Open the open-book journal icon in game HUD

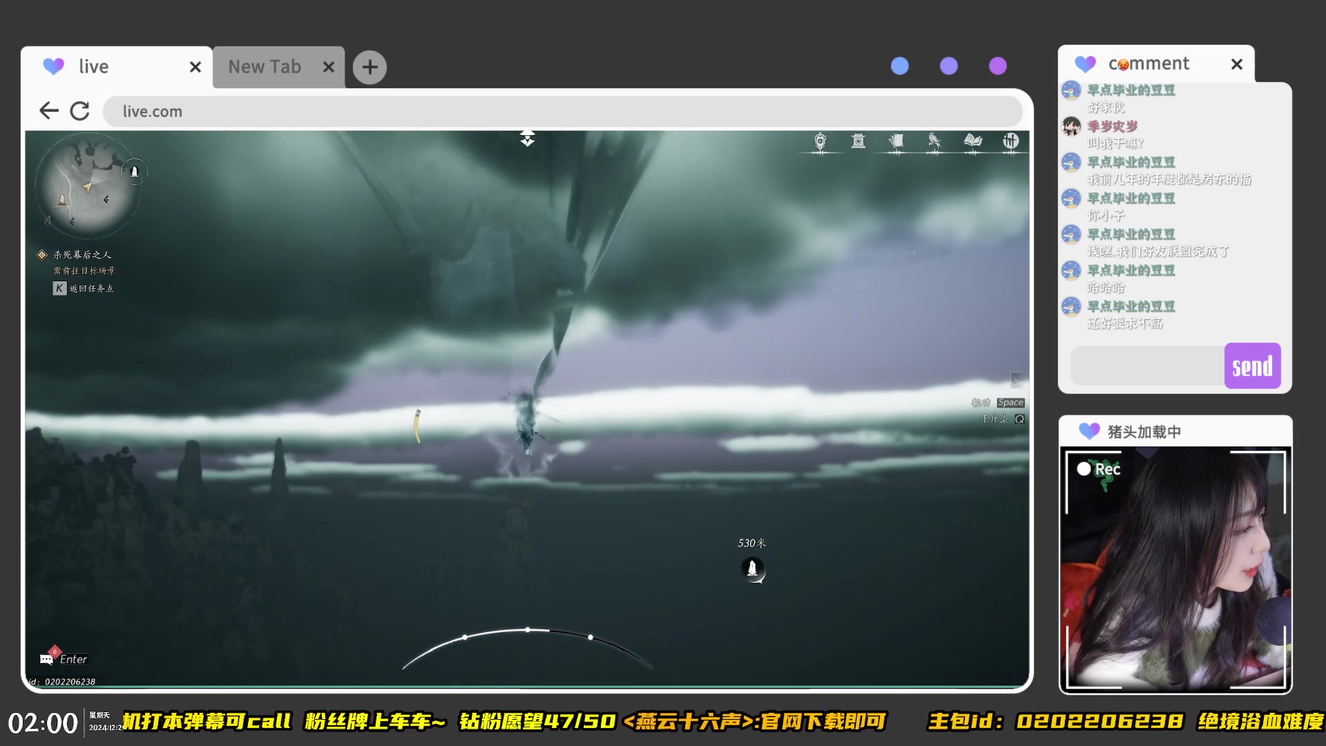point(973,141)
